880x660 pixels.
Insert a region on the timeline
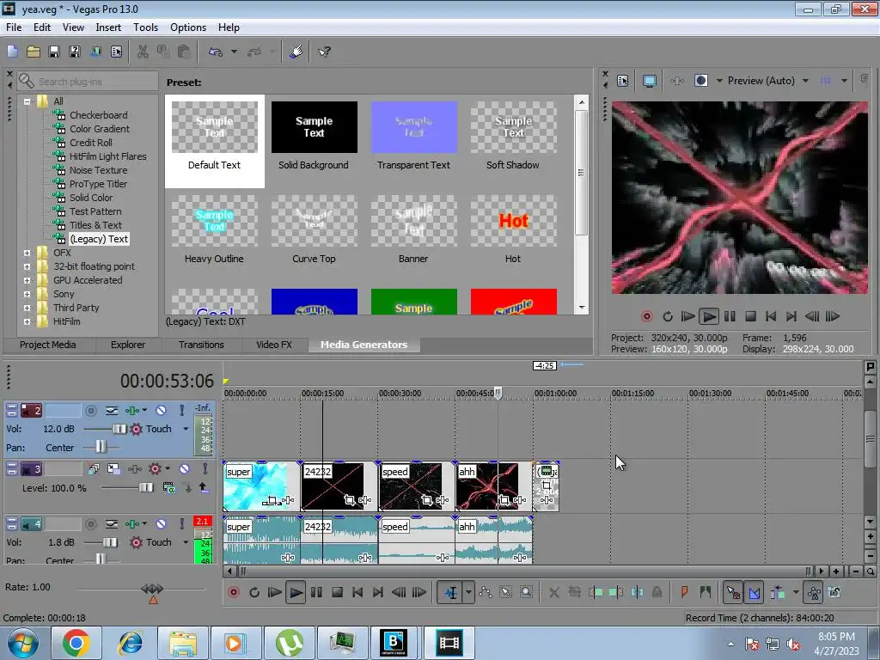click(x=706, y=592)
